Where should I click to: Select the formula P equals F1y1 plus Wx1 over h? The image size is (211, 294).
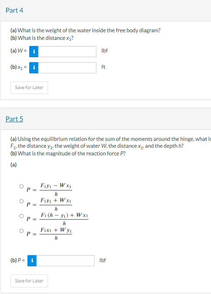(21, 201)
